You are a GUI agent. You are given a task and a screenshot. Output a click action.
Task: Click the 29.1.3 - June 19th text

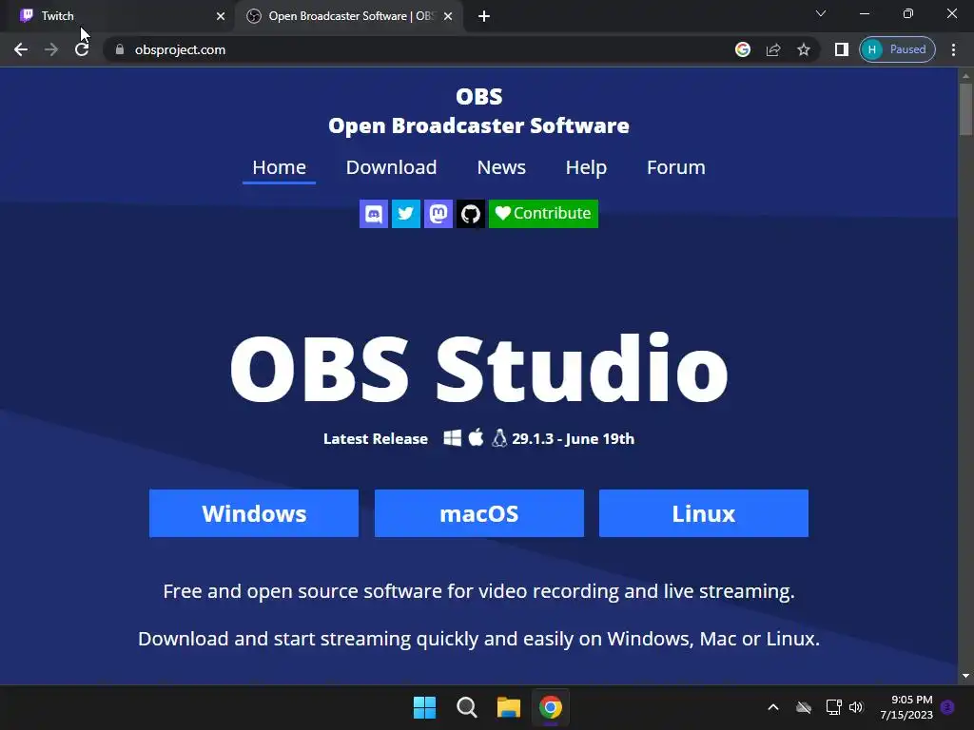[574, 439]
